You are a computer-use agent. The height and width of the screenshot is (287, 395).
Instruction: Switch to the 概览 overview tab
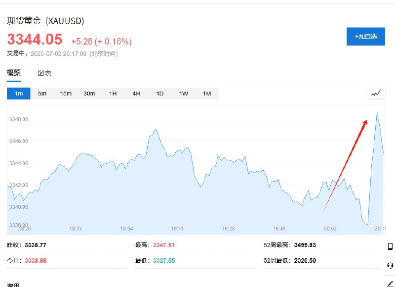pos(14,73)
